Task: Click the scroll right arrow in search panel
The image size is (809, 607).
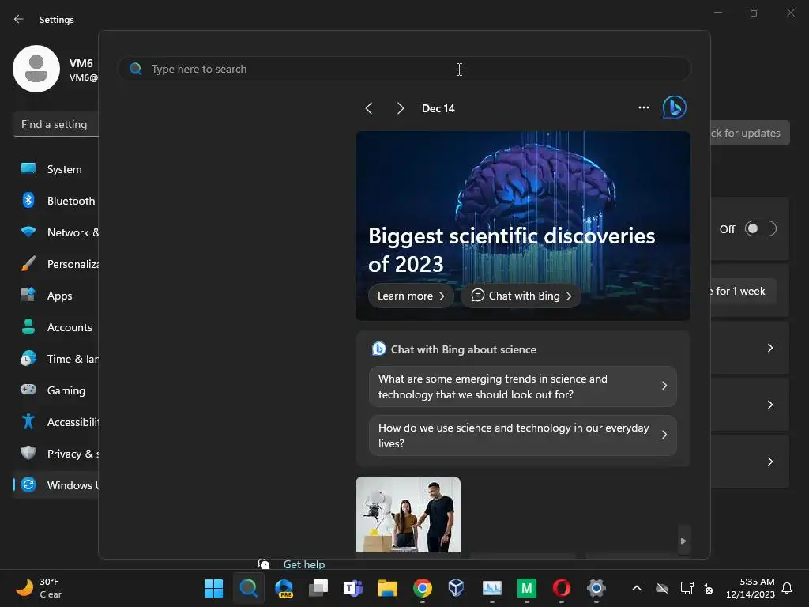Action: coord(683,541)
